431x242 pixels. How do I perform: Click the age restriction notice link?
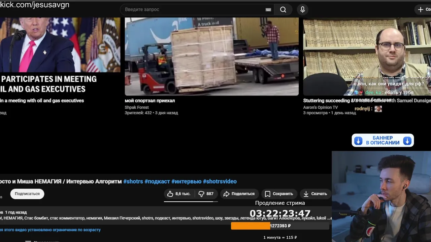click(x=50, y=230)
